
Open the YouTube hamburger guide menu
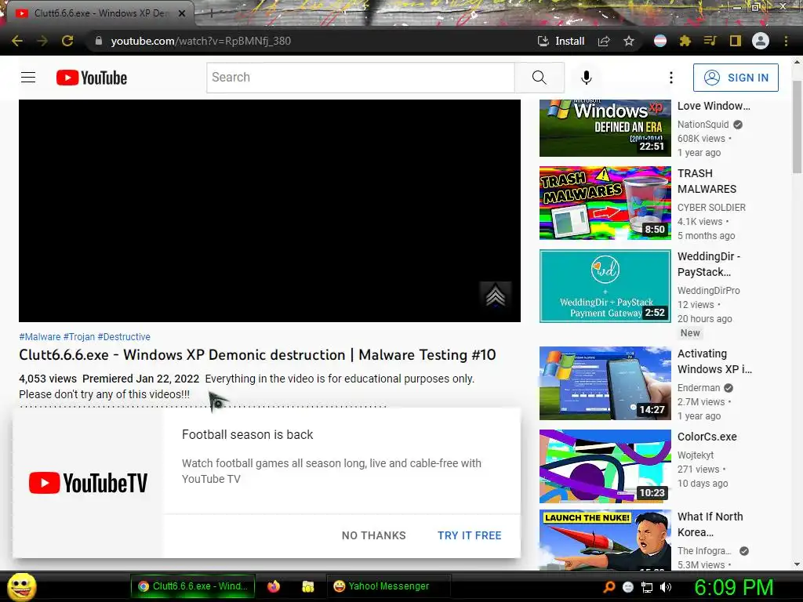click(x=28, y=78)
